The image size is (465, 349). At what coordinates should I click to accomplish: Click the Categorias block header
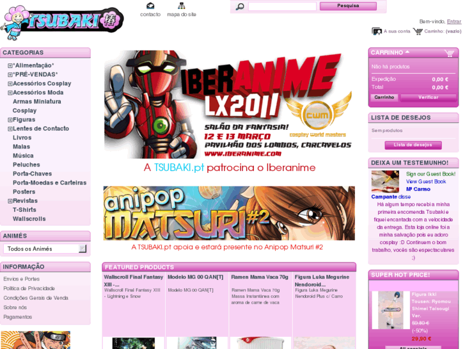(x=45, y=53)
